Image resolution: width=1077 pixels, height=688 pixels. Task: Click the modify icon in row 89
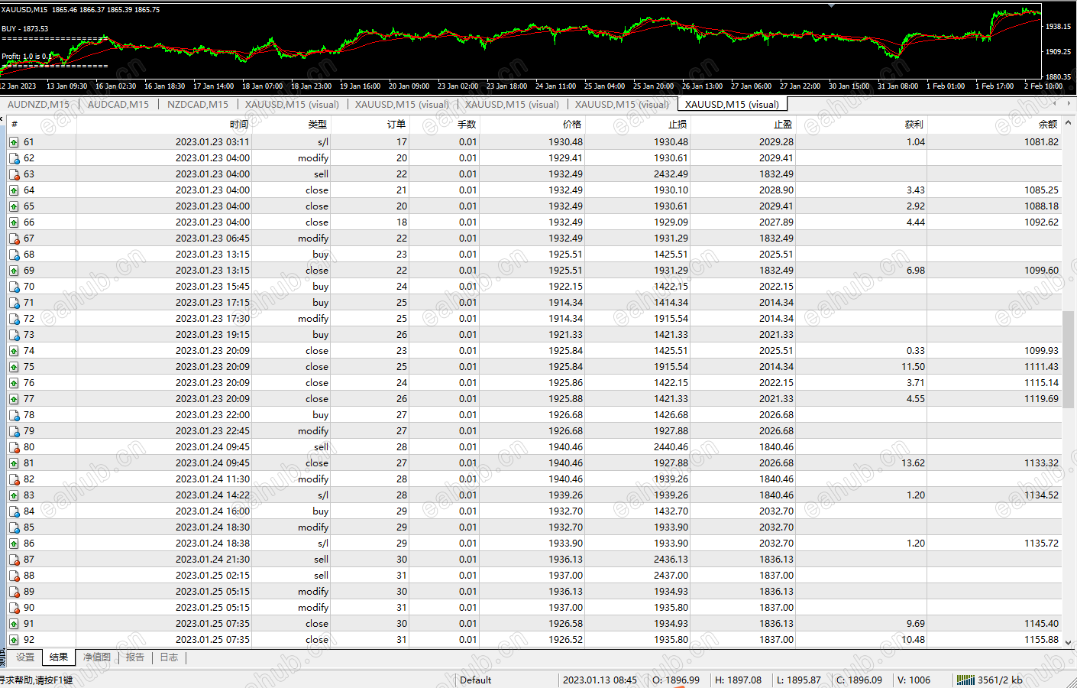[14, 592]
